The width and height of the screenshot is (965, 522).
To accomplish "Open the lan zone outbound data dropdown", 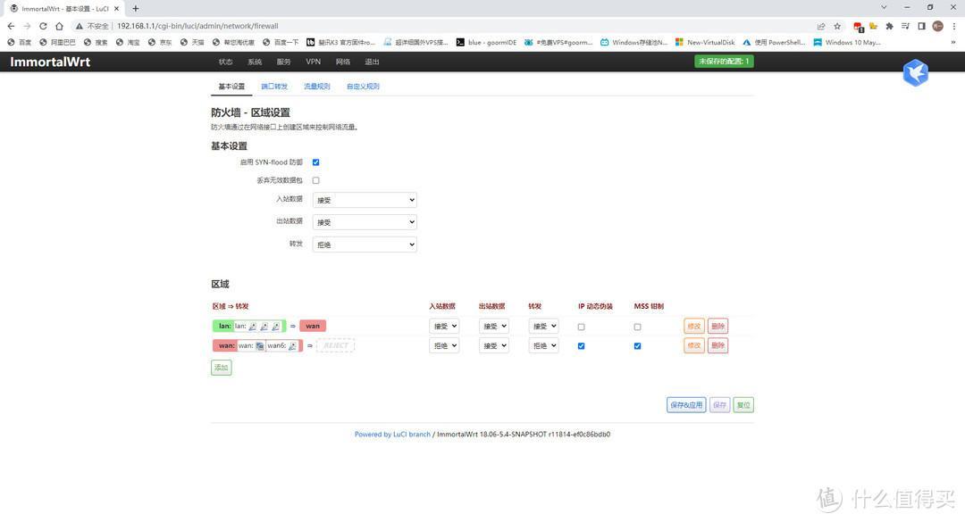I will [x=493, y=326].
